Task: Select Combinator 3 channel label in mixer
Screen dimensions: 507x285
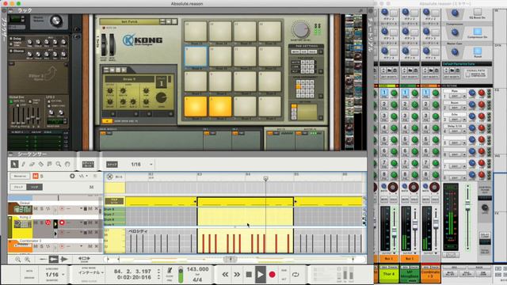Action: click(x=430, y=274)
